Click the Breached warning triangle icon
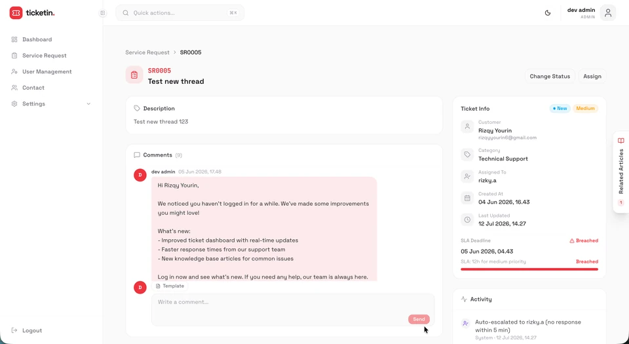Screen dimensions: 629x344 click(572, 240)
